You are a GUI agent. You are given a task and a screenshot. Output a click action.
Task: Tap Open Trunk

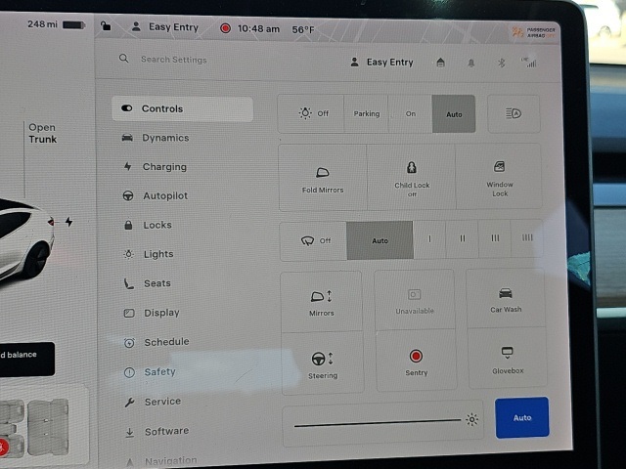(43, 133)
